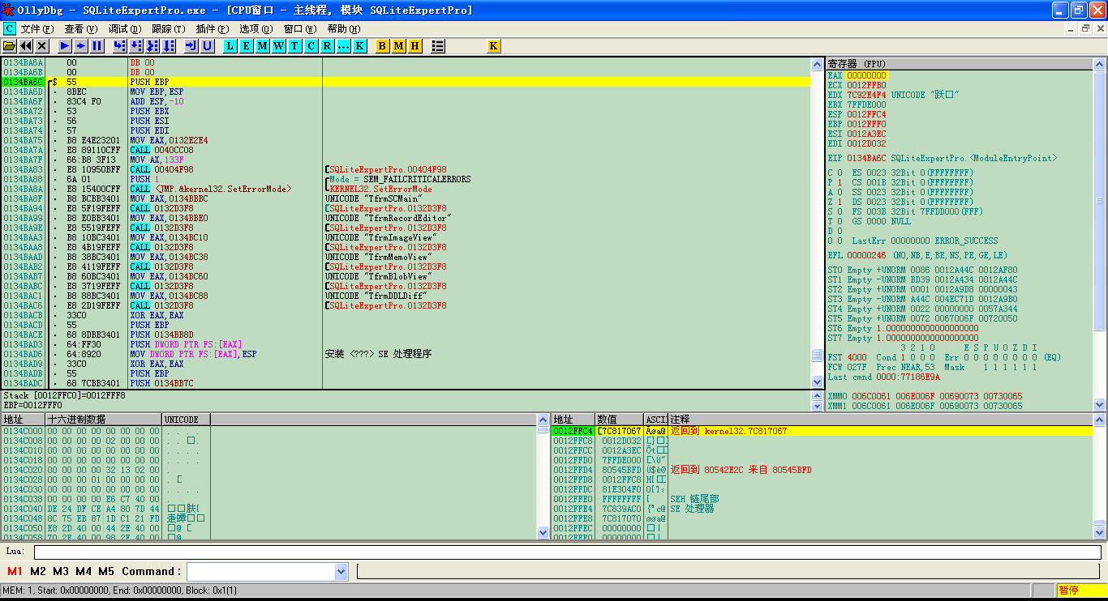Select dump row at address 0134C020
Viewport: 1108px width, 601px height.
268,470
